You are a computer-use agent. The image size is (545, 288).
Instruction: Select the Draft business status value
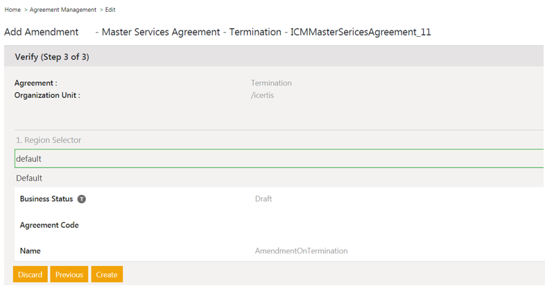pyautogui.click(x=263, y=199)
